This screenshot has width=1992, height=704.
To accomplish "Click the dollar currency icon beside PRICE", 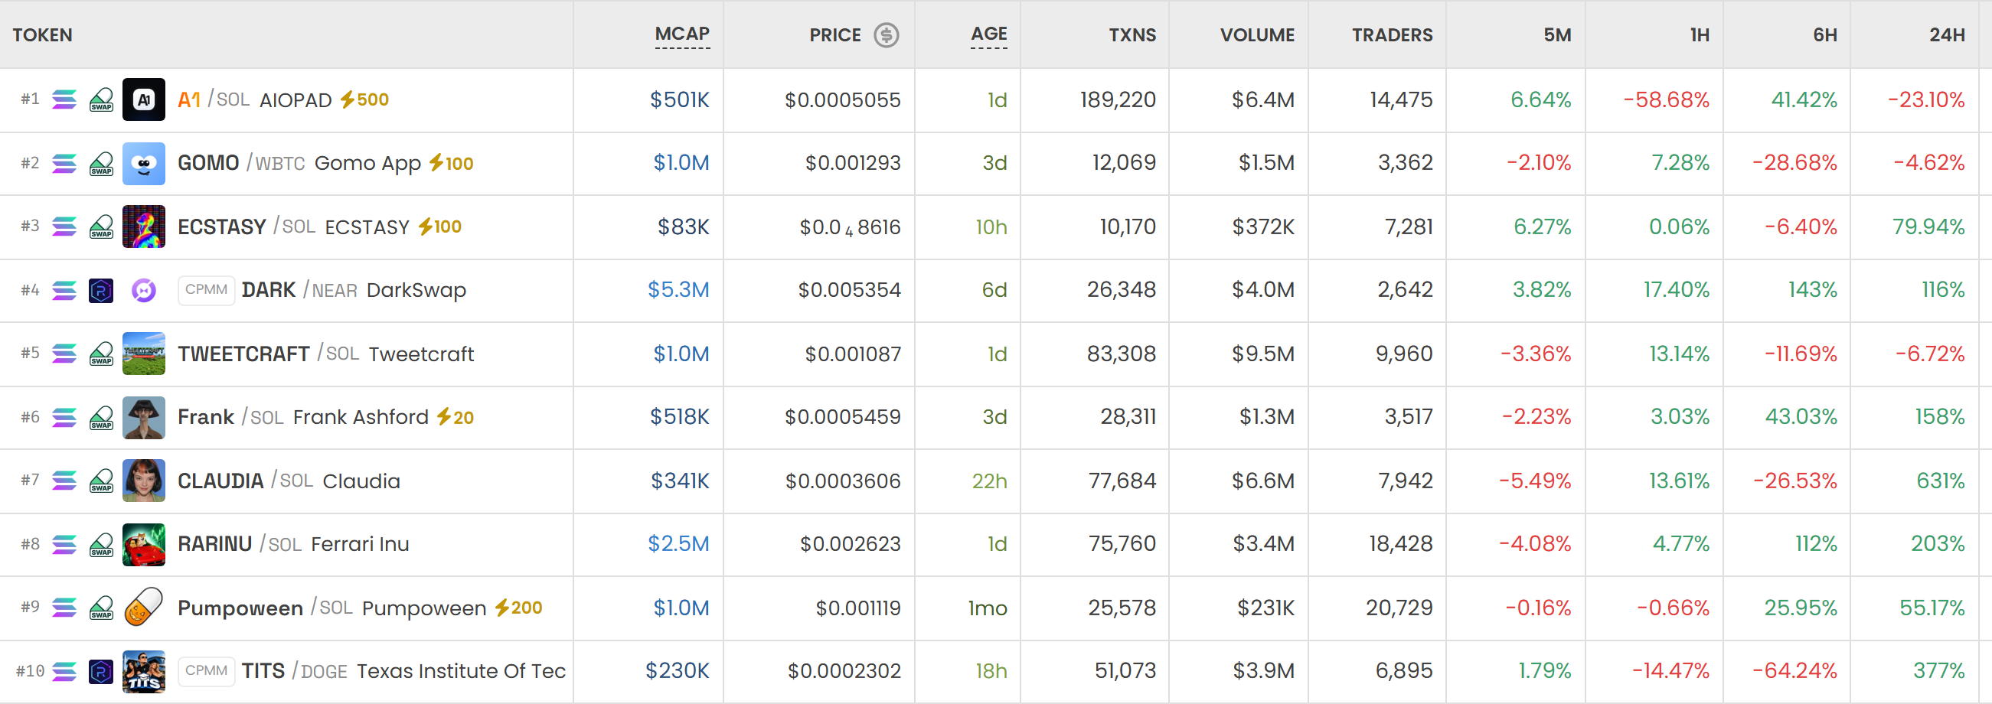I will tap(887, 34).
